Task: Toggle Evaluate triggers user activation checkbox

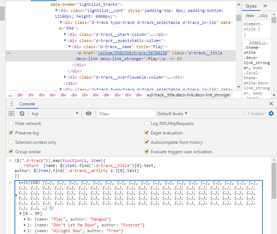Action: tap(146, 151)
